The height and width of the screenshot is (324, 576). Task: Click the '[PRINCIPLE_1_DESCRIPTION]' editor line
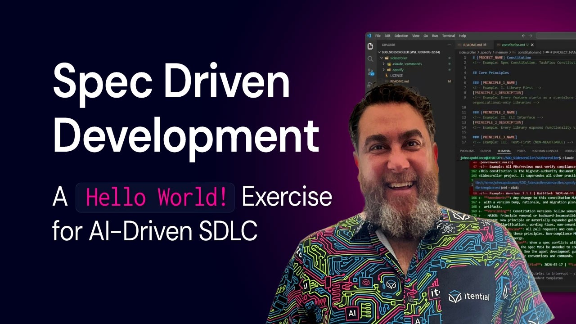click(498, 93)
